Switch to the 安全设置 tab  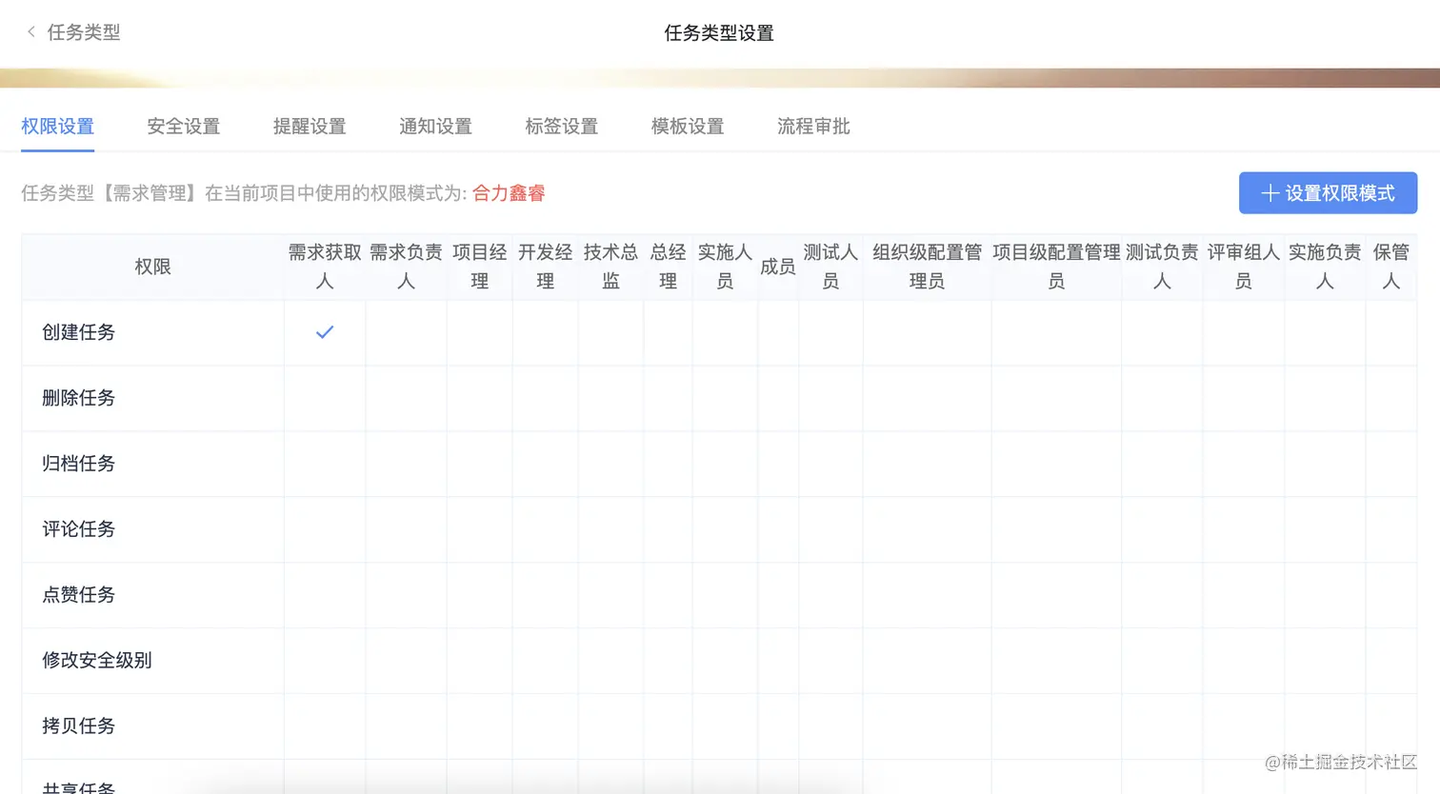click(183, 127)
